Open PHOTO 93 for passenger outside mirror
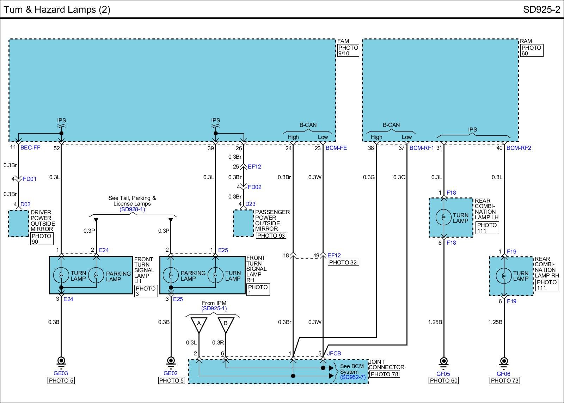 (x=271, y=236)
